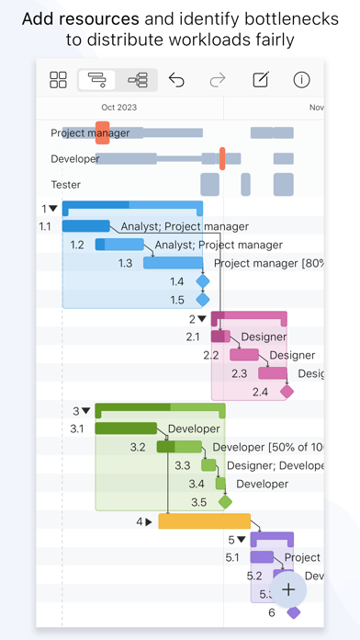The width and height of the screenshot is (360, 640).
Task: Switch to network diagram view
Action: click(138, 80)
